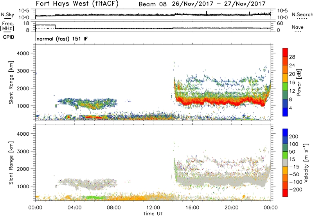The image size is (313, 216).
Task: Click the 'Time UT' axis title
Action: pyautogui.click(x=153, y=214)
